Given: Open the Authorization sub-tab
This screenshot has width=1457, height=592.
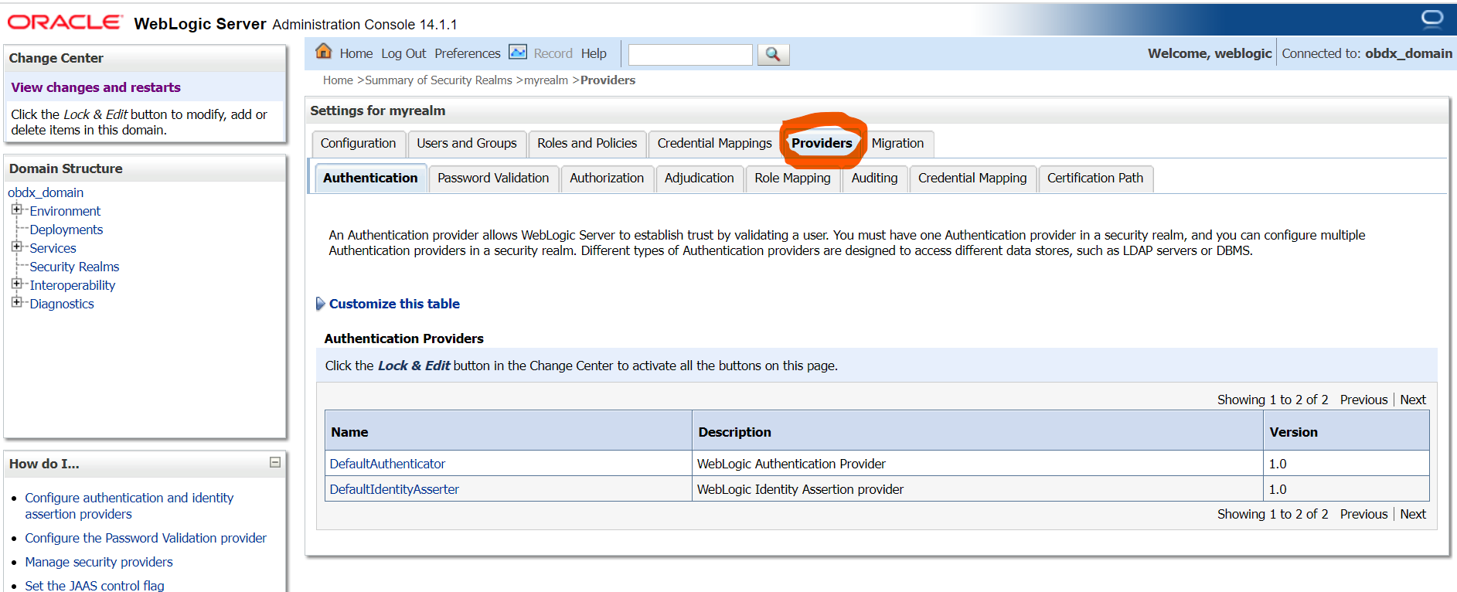Looking at the screenshot, I should pos(607,179).
